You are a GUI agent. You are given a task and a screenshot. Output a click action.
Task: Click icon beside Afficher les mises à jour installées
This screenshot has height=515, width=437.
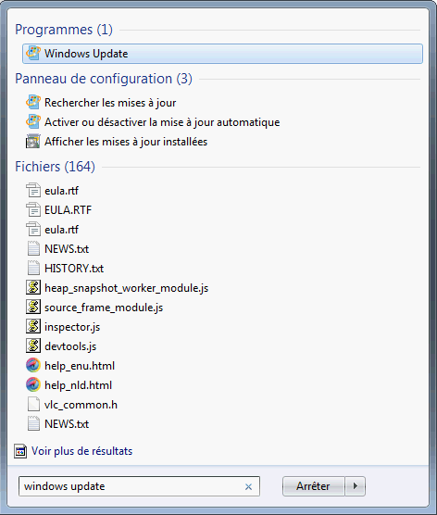tap(33, 141)
